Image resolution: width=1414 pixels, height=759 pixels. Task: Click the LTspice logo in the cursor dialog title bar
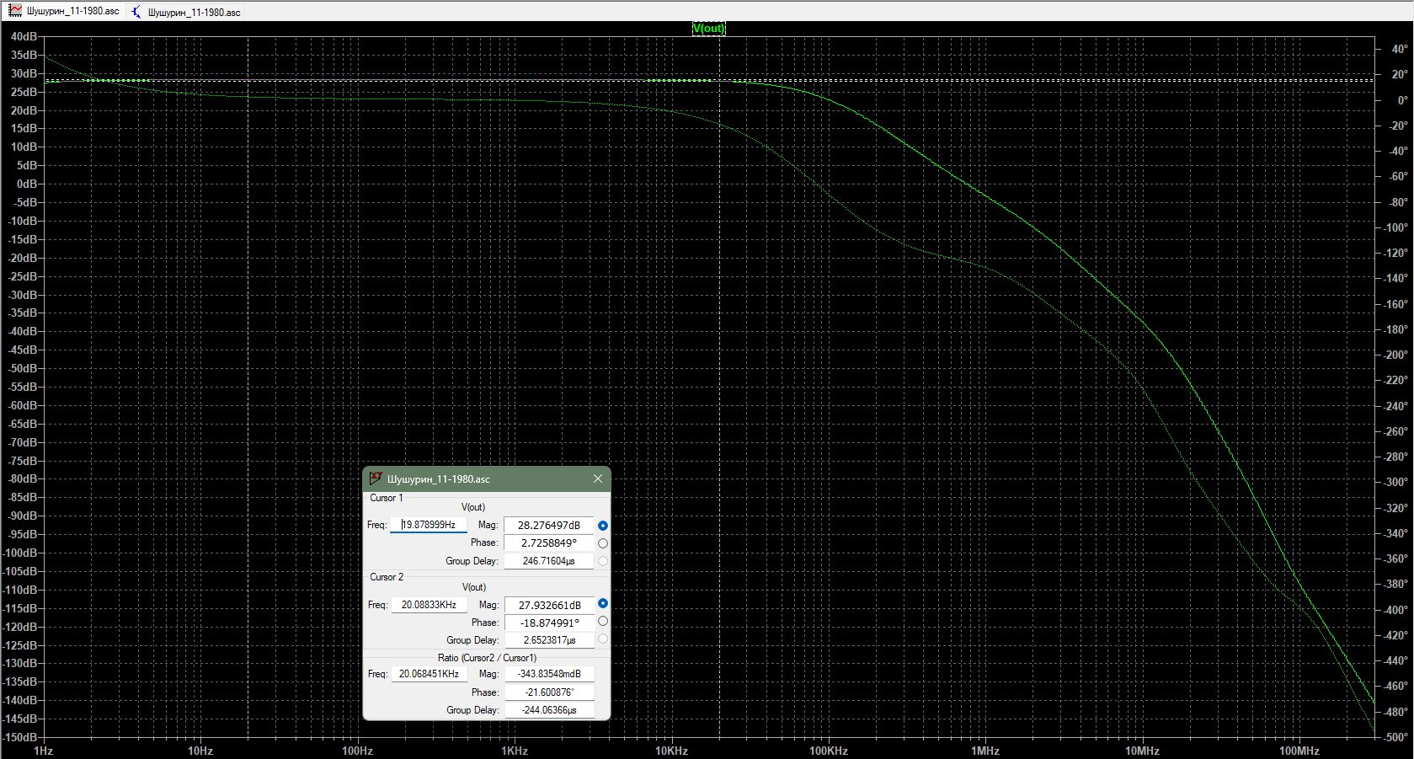pyautogui.click(x=376, y=478)
